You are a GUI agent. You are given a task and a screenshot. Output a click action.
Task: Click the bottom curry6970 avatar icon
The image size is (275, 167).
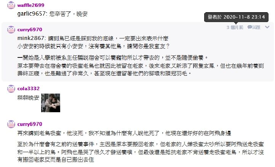11,124
